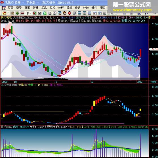This screenshot has height=158, width=158.
Task: Click the green plus zoom-in icon
Action: point(17,13)
